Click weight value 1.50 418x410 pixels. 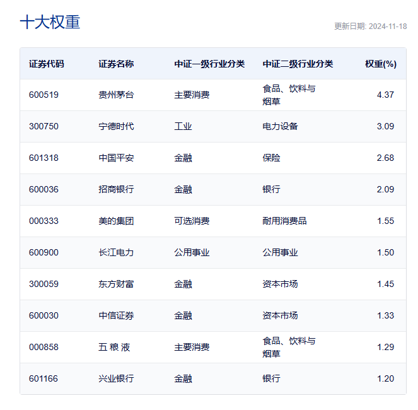click(385, 252)
